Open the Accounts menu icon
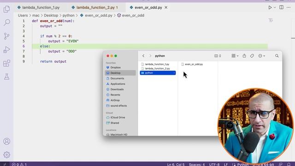Image resolution: width=295 pixels, height=166 pixels. 6,142
